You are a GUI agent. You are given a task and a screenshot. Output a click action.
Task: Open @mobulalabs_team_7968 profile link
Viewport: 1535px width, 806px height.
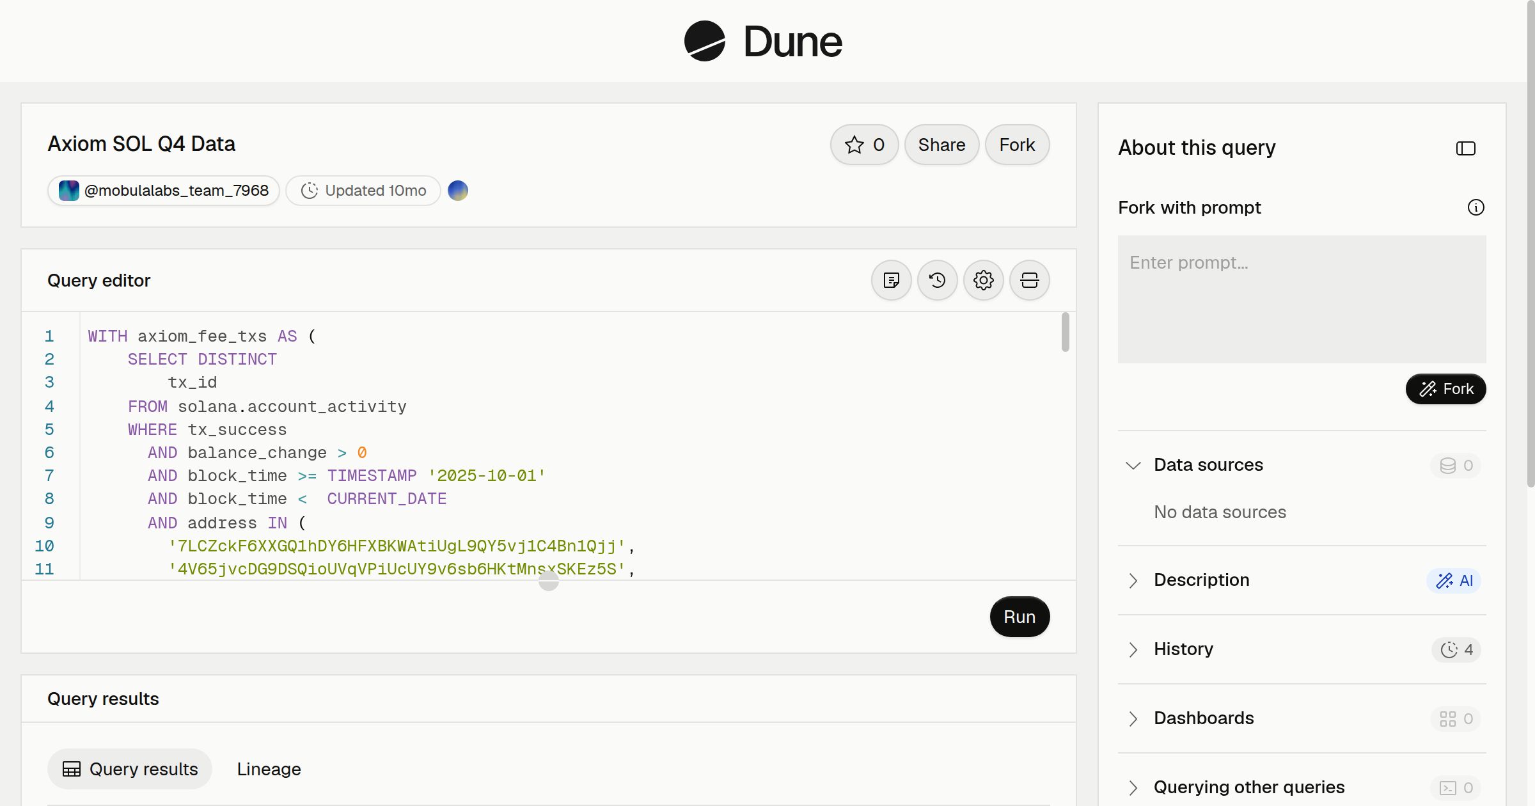point(164,191)
